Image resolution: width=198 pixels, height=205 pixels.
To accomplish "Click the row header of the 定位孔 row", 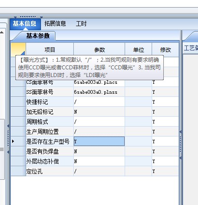I will [18, 171].
